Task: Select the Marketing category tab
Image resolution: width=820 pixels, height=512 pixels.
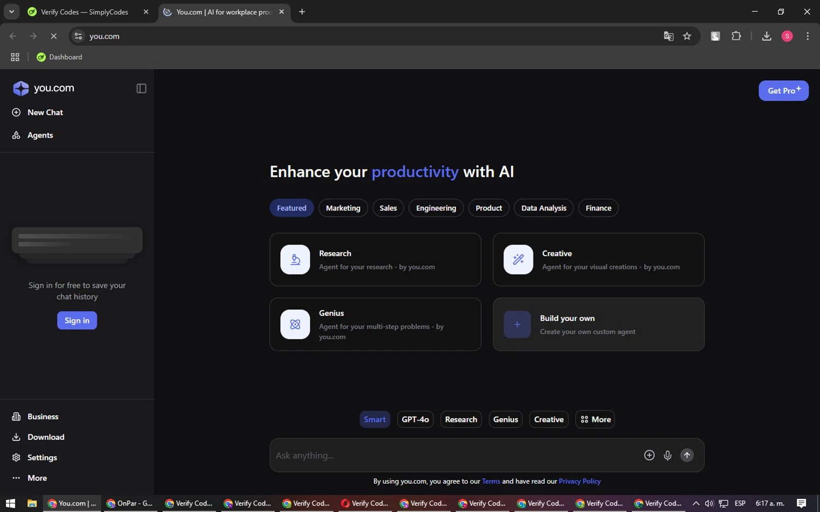Action: [343, 208]
